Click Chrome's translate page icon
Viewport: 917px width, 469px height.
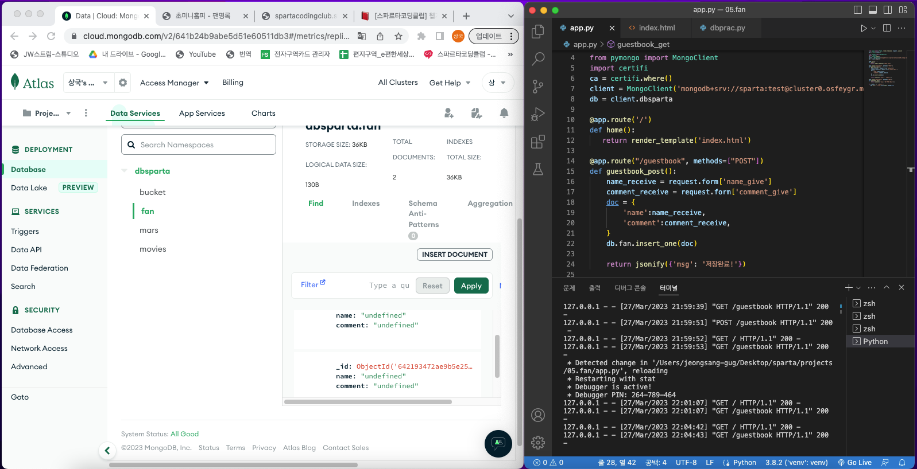[x=362, y=36]
